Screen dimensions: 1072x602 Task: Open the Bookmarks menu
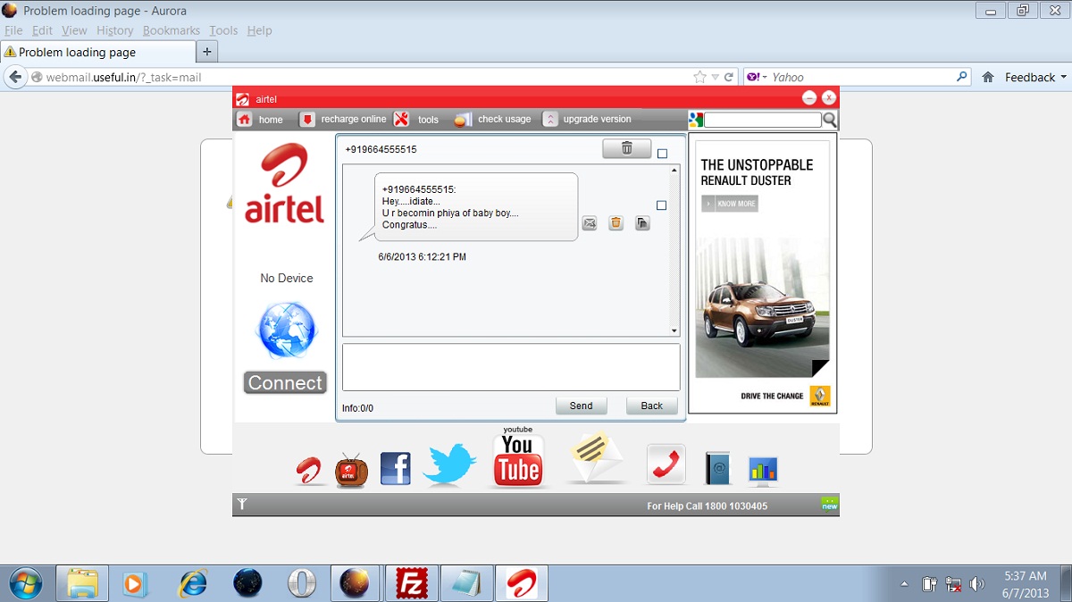click(x=172, y=30)
